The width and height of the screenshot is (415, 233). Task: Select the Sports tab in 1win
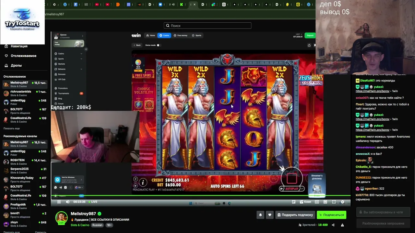point(196,35)
